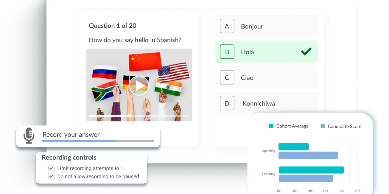Select the letter D answer box
The width and height of the screenshot is (389, 194).
pos(227,103)
